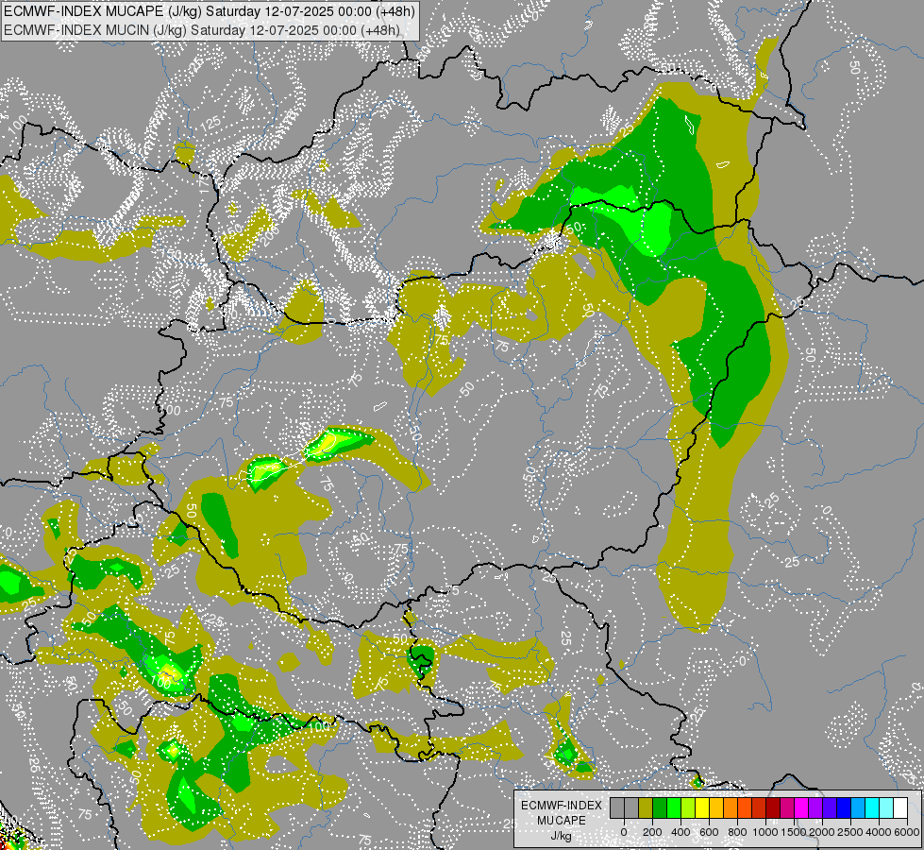Click the 125 MUCIN contour label on map

[210, 124]
